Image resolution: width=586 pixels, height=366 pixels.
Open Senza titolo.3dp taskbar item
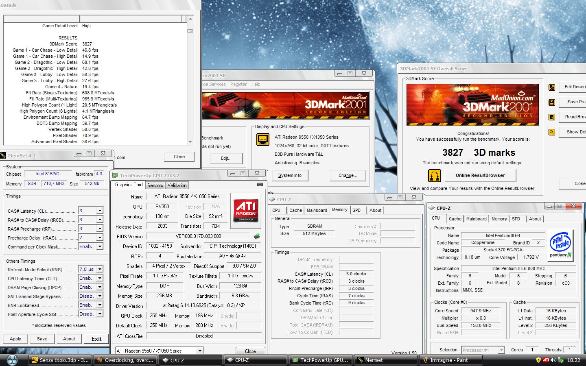click(x=61, y=360)
